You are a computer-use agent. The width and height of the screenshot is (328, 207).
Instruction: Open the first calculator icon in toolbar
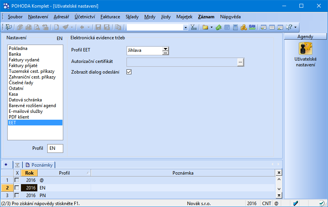pos(227,27)
